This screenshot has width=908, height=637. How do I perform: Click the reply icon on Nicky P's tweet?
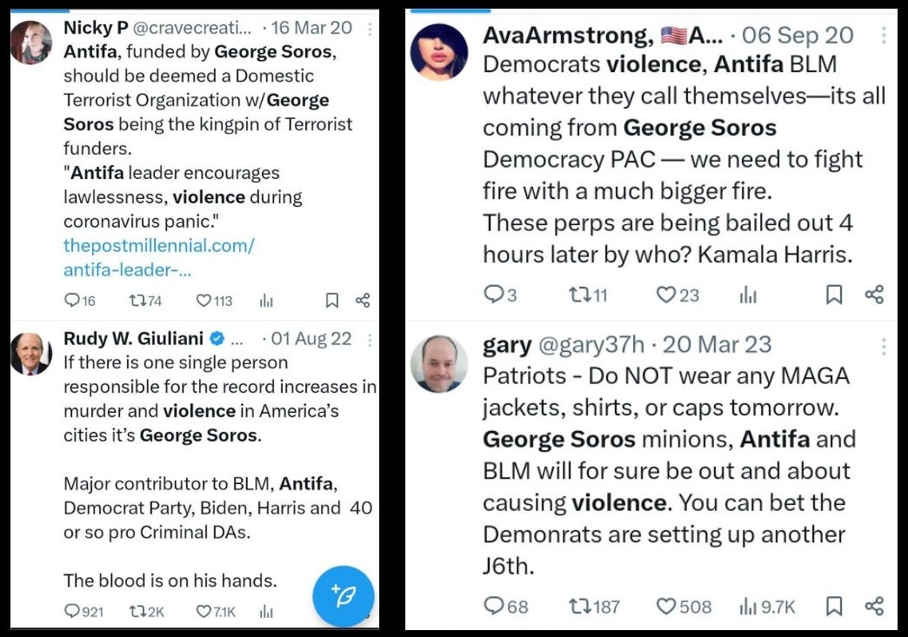click(x=72, y=301)
